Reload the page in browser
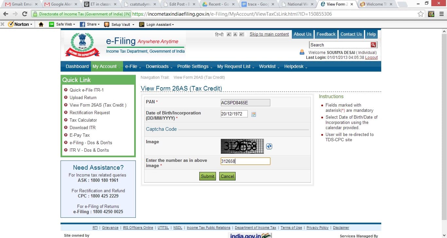 click(x=25, y=14)
